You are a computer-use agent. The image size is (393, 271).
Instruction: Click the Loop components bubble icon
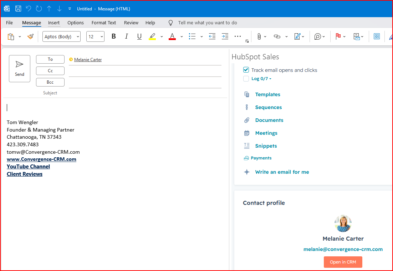317,37
